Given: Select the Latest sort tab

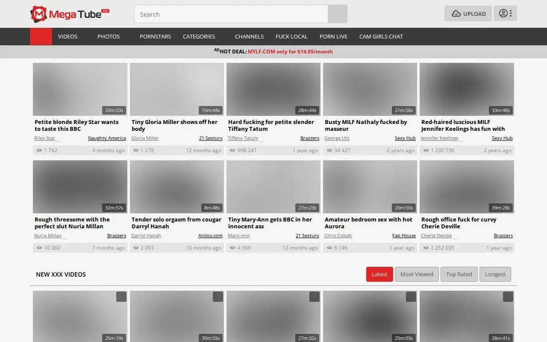Looking at the screenshot, I should pos(379,274).
